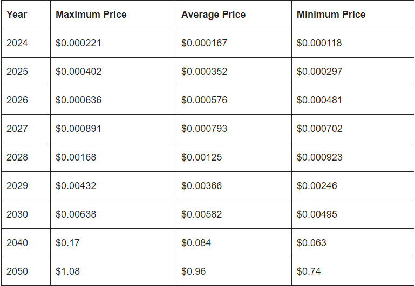
Task: Click the 2050 minimum price $0.74
Action: click(309, 271)
